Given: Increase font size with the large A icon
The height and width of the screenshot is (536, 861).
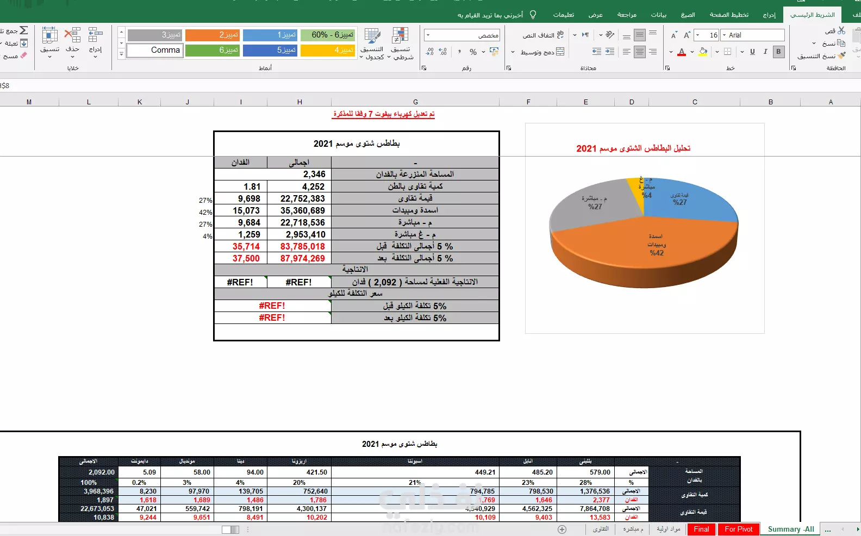Looking at the screenshot, I should (687, 35).
